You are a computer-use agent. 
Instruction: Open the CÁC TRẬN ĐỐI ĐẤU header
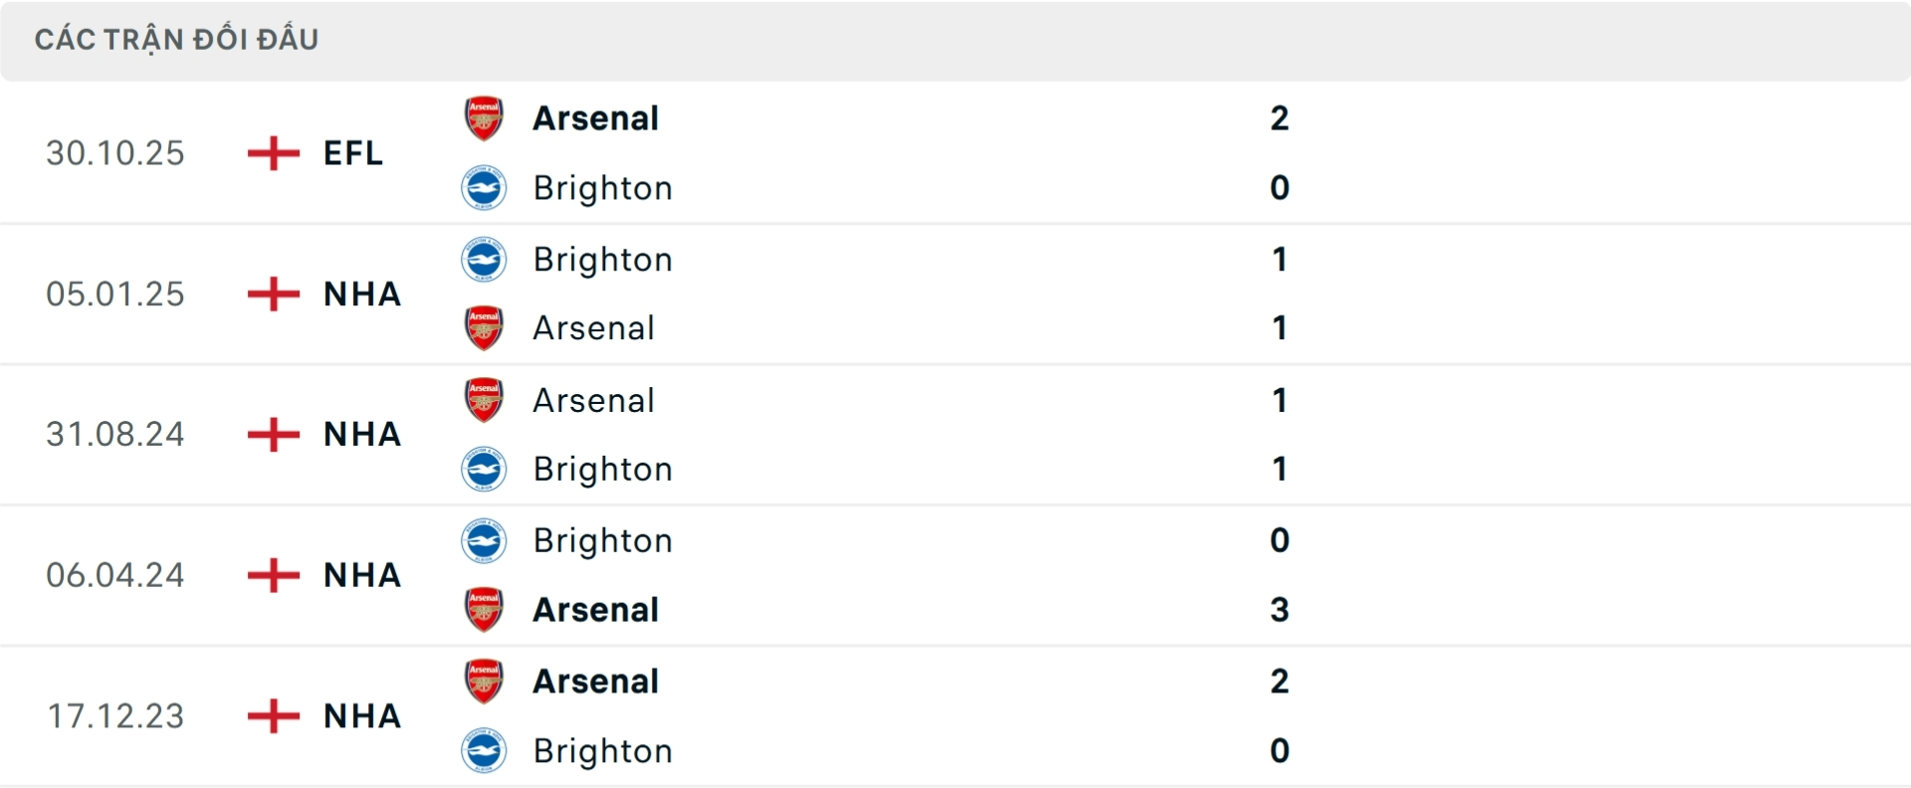click(x=177, y=39)
